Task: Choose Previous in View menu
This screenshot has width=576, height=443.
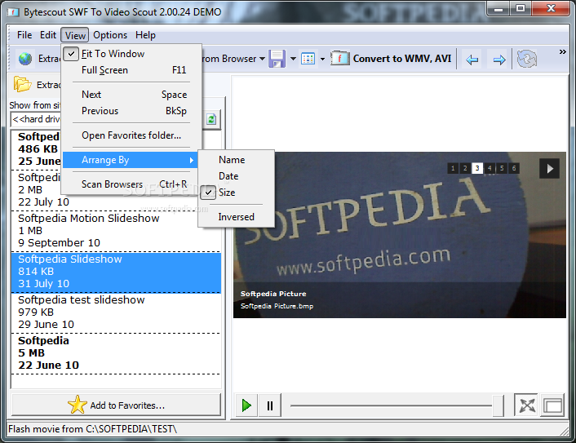Action: (x=132, y=111)
